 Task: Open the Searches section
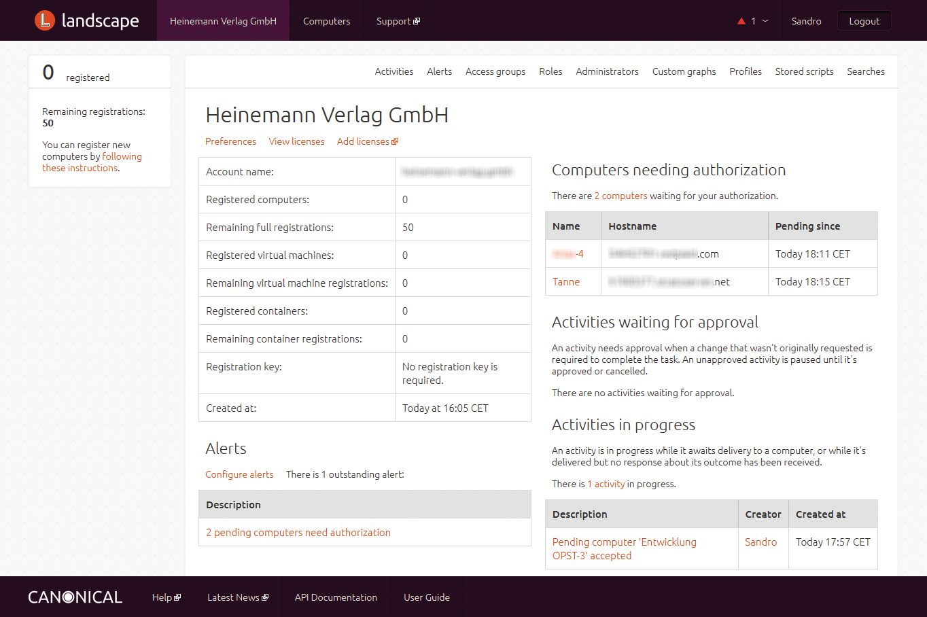(865, 71)
